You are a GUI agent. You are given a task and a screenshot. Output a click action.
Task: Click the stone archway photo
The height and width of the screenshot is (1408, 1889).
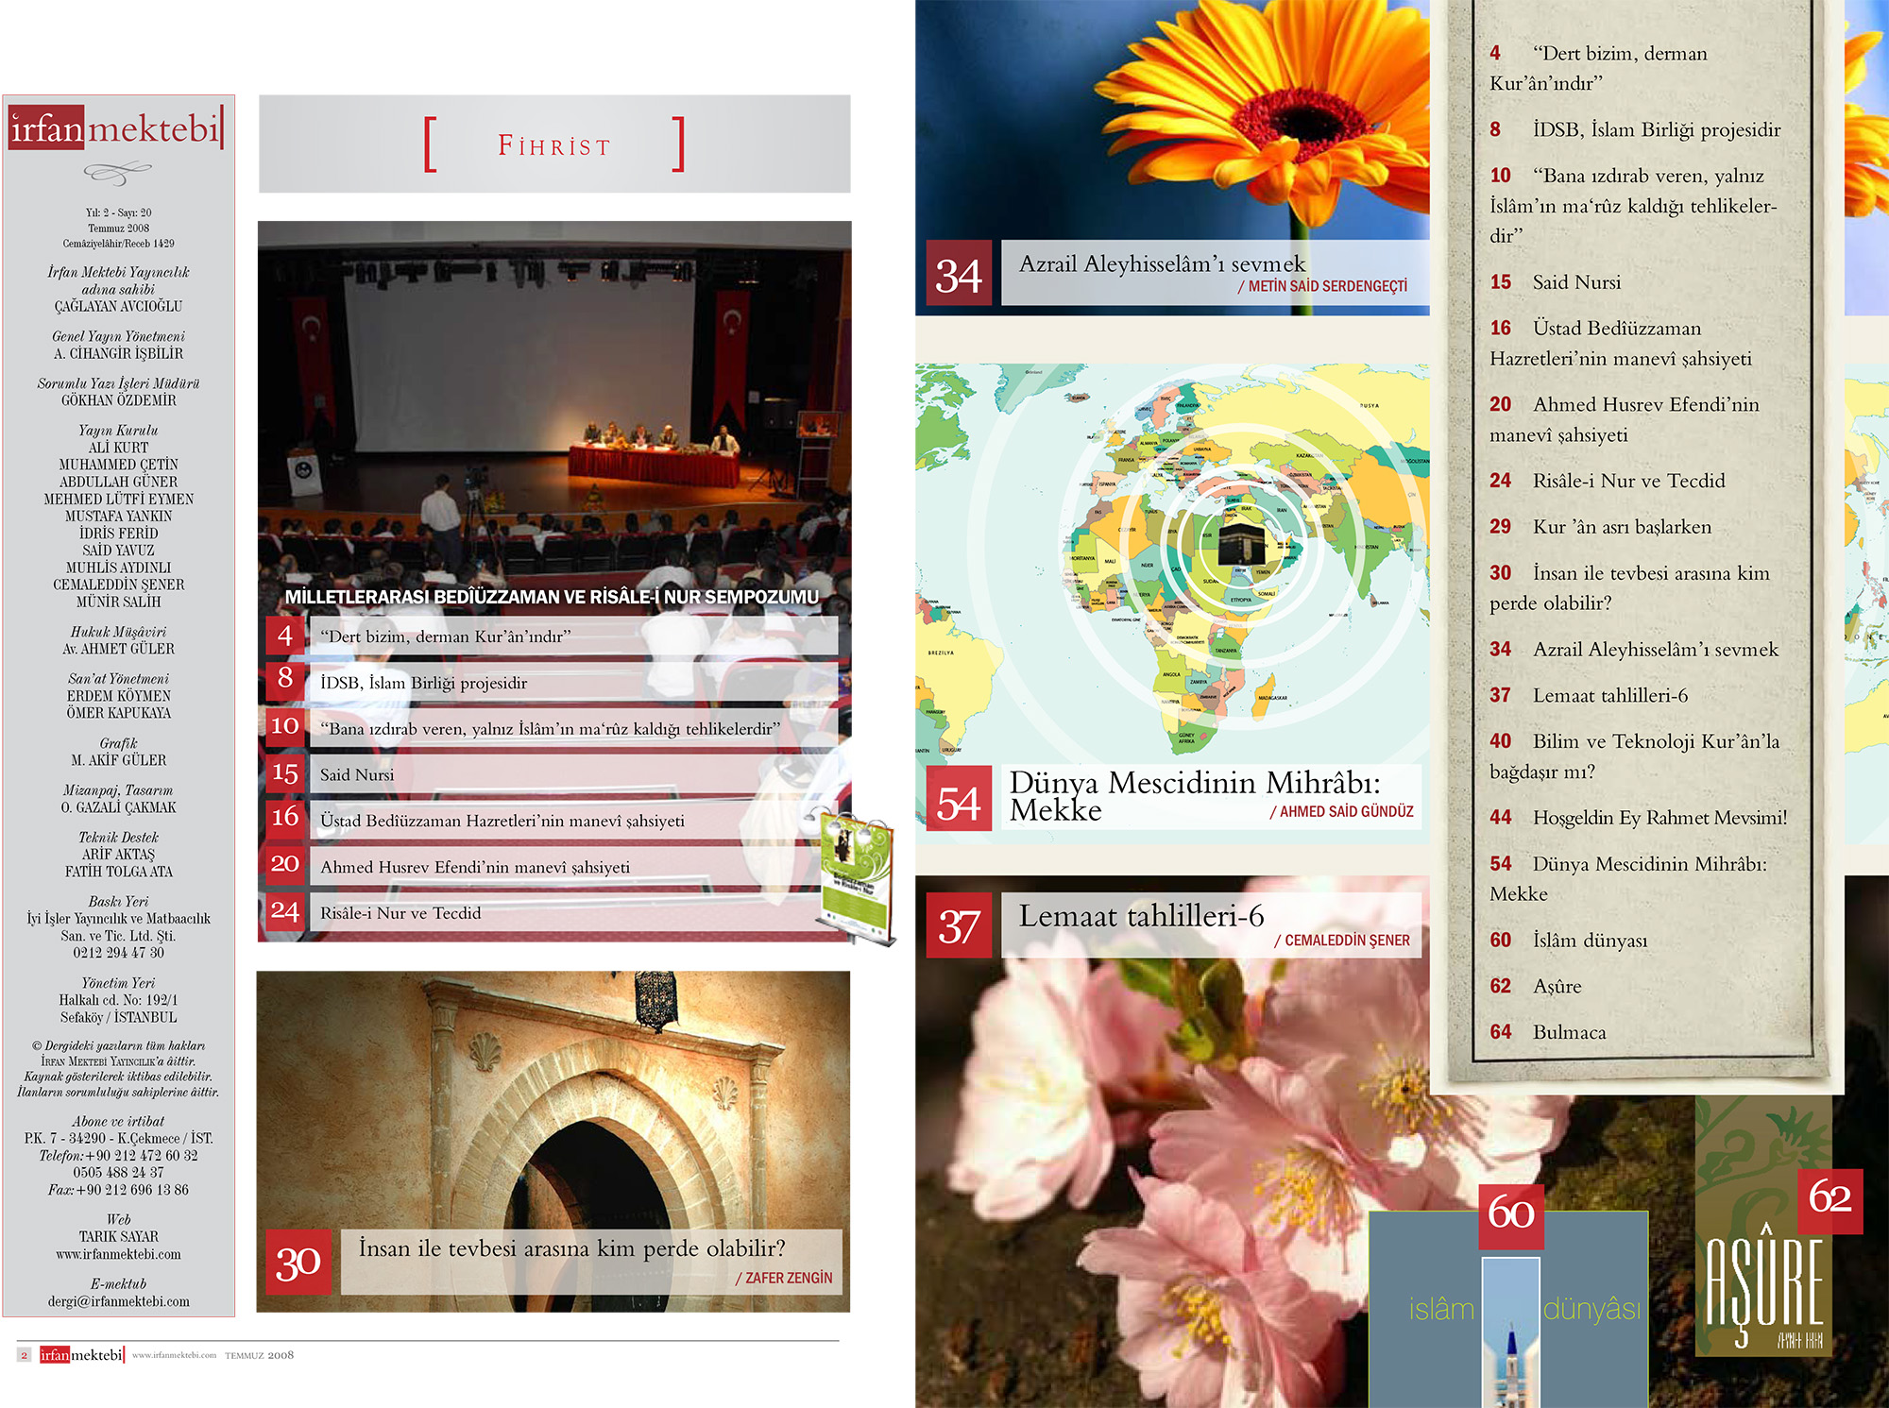pyautogui.click(x=553, y=1095)
